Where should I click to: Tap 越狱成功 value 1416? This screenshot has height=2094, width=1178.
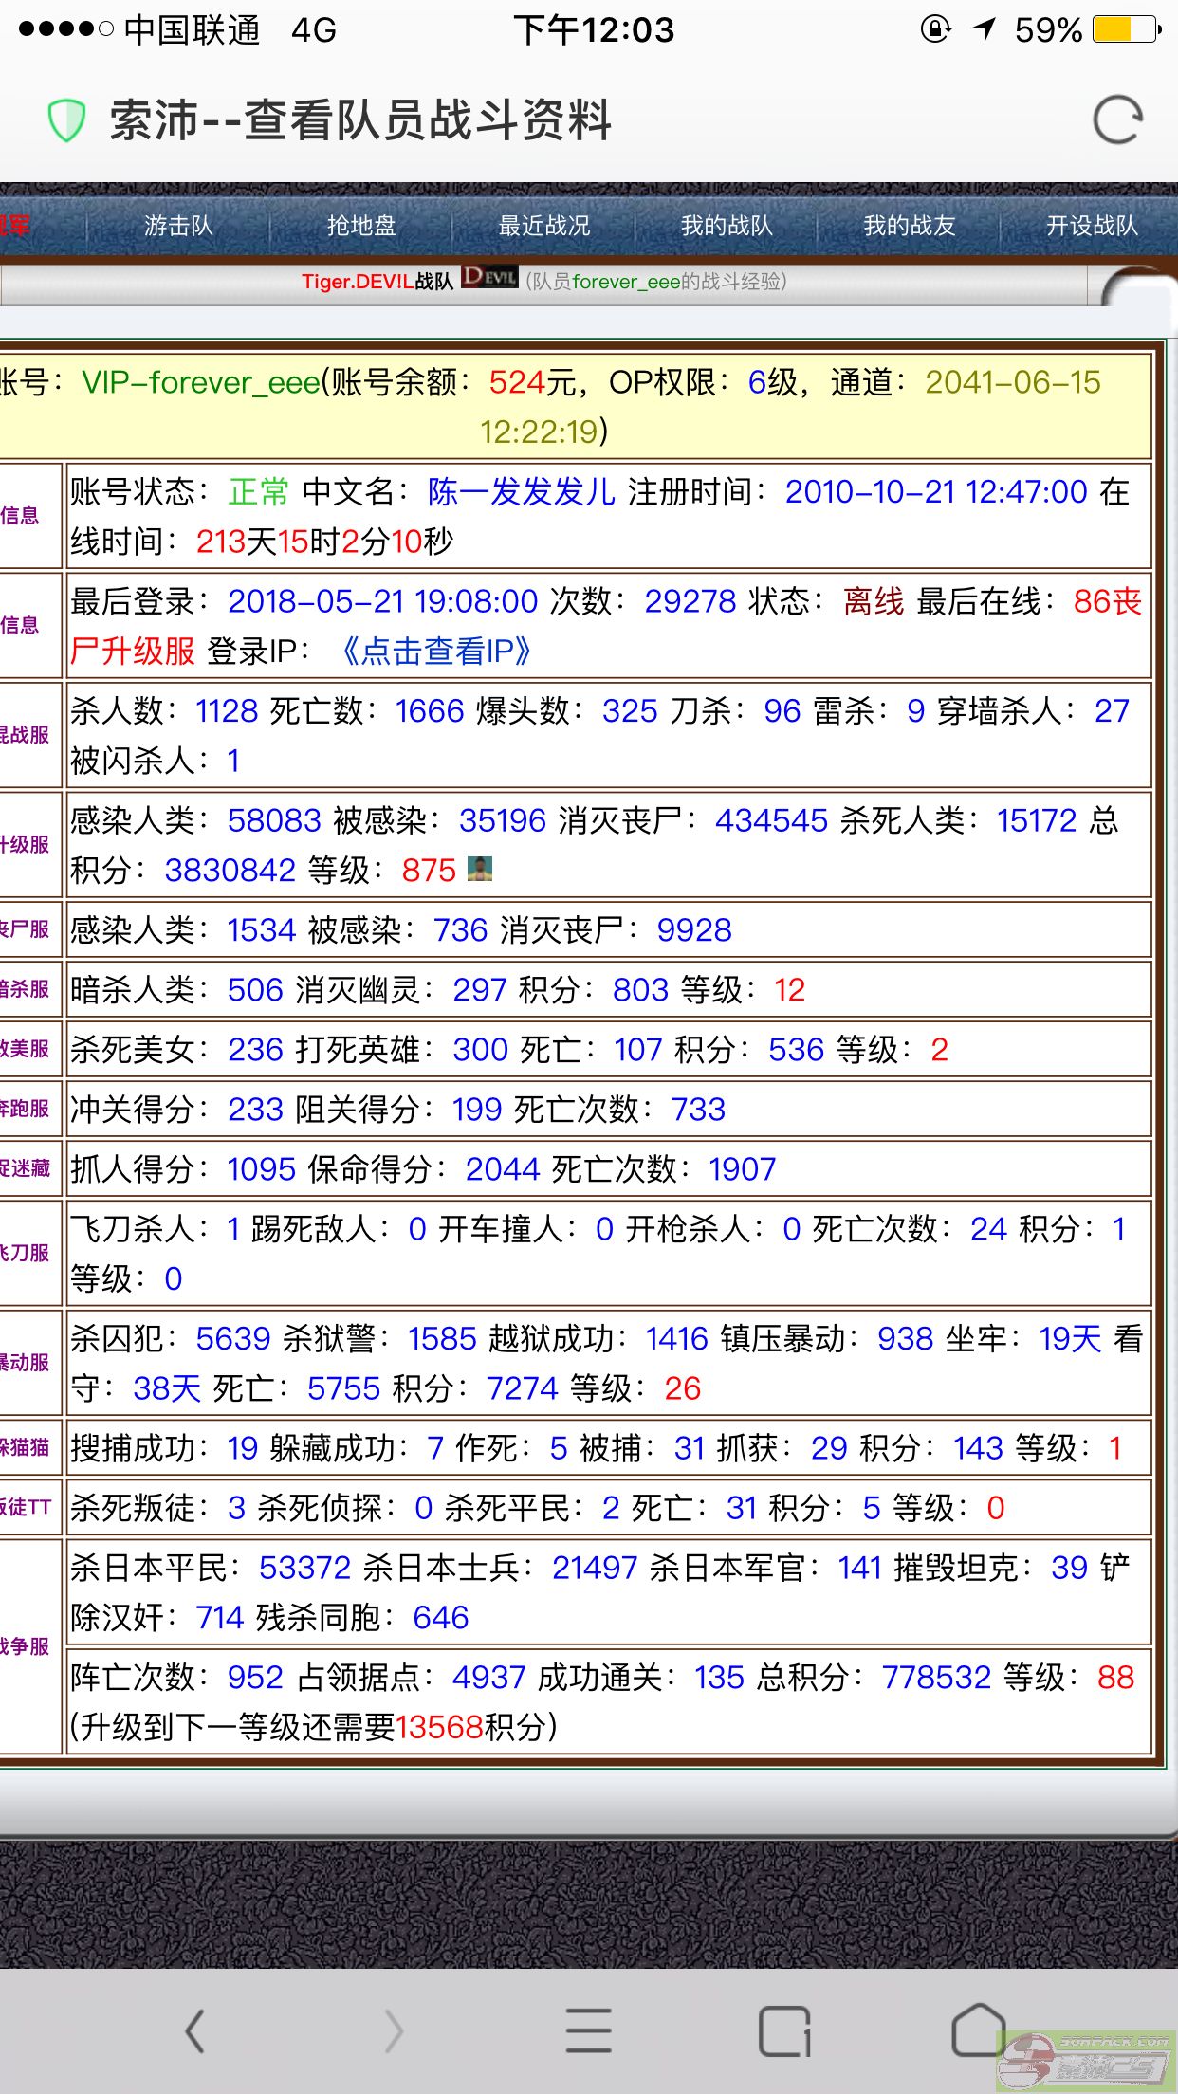click(677, 1338)
